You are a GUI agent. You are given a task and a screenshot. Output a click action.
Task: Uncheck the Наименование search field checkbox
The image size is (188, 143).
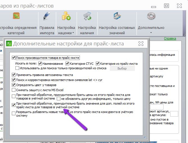point(40,64)
